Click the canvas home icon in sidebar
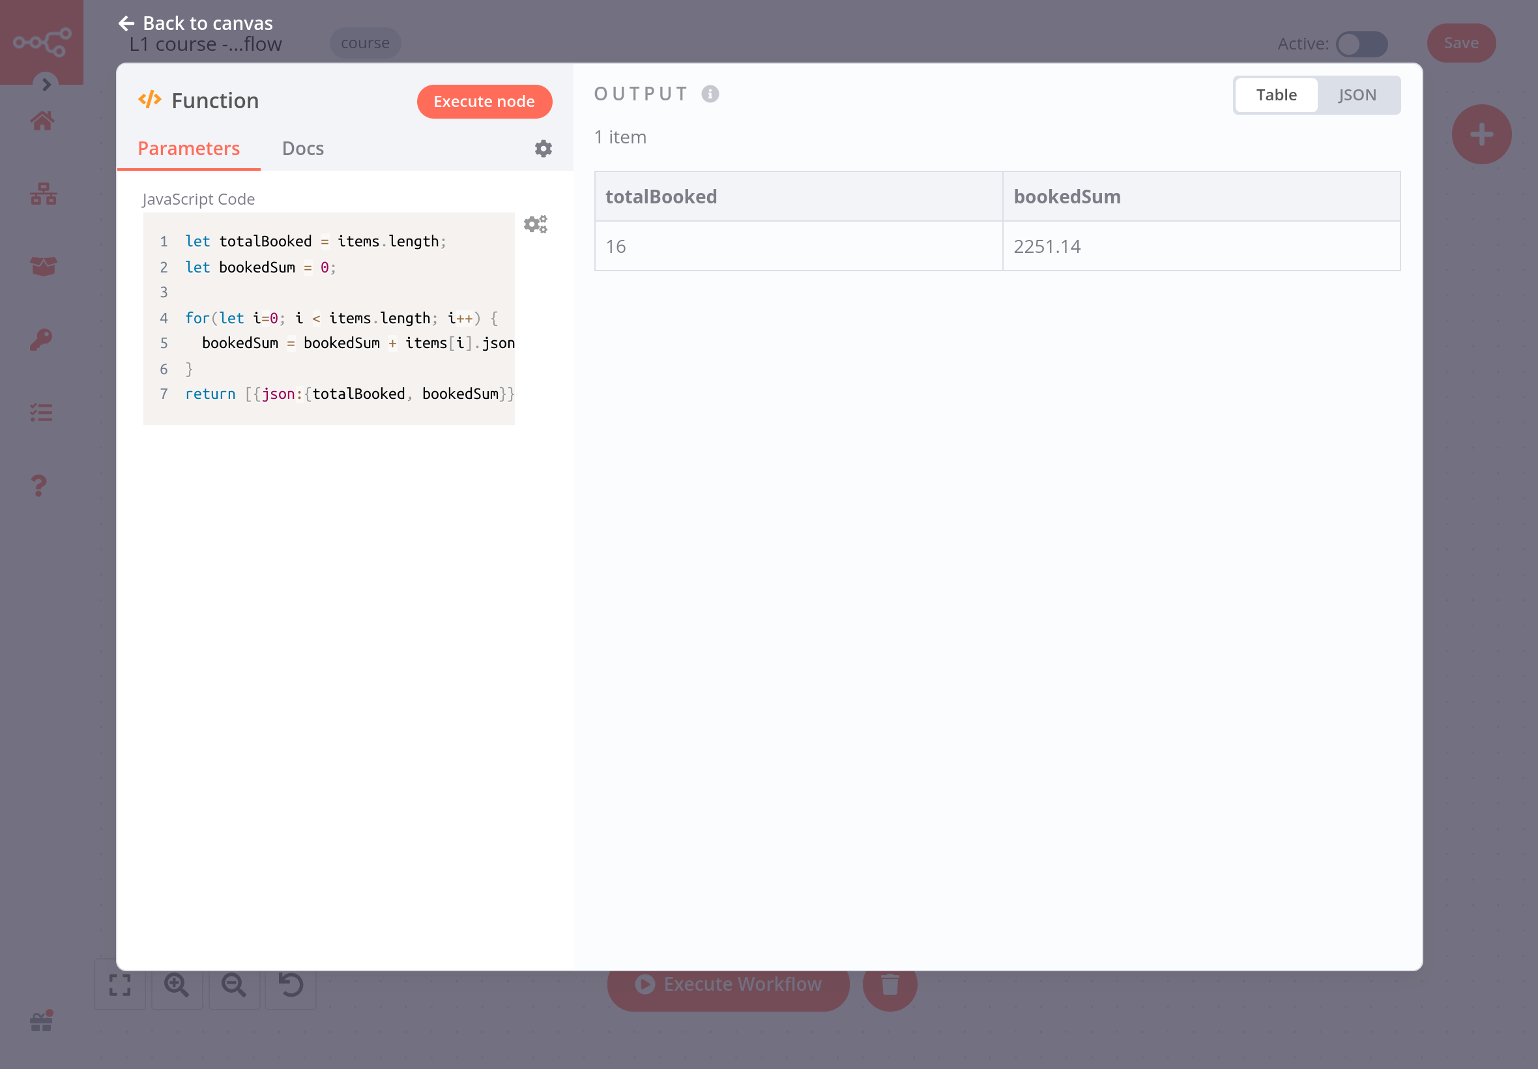The image size is (1538, 1069). [42, 121]
